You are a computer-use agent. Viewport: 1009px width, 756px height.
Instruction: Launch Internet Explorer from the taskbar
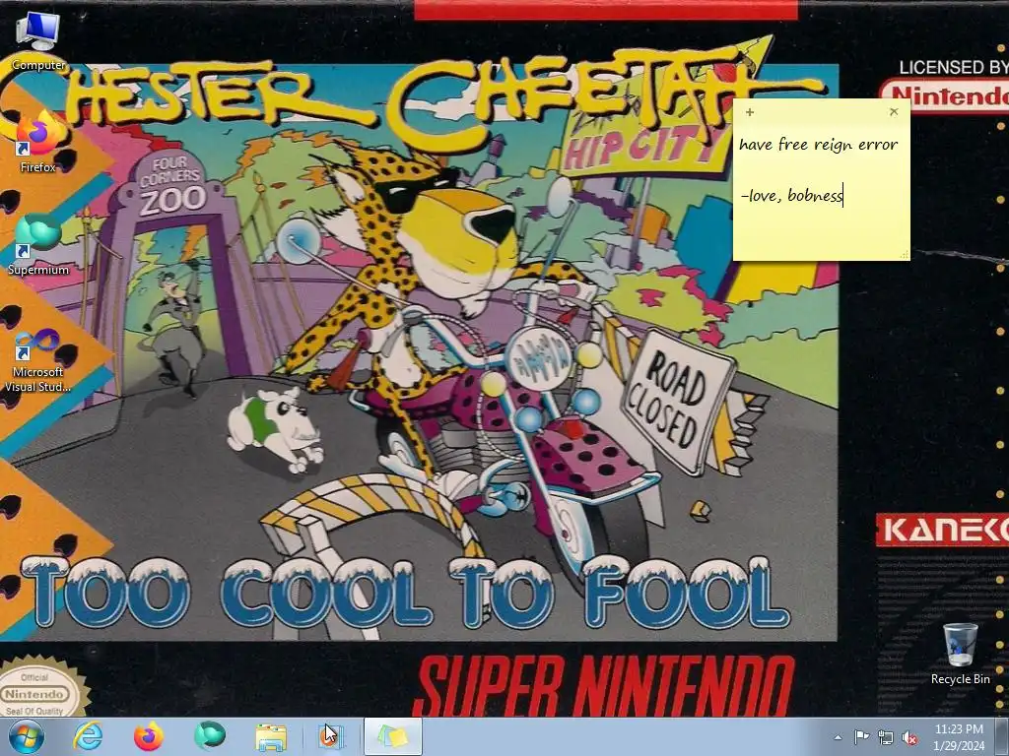tap(88, 736)
